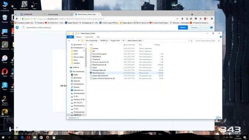This screenshot has height=140, width=249.
Task: Click the Скачать button on Dropbox page
Action: click(x=195, y=28)
